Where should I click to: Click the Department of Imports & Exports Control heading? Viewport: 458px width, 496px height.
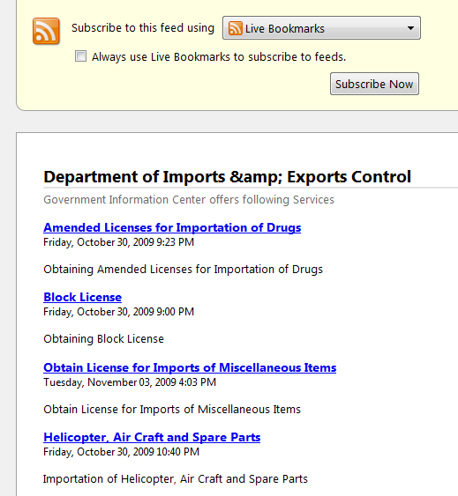(x=228, y=176)
